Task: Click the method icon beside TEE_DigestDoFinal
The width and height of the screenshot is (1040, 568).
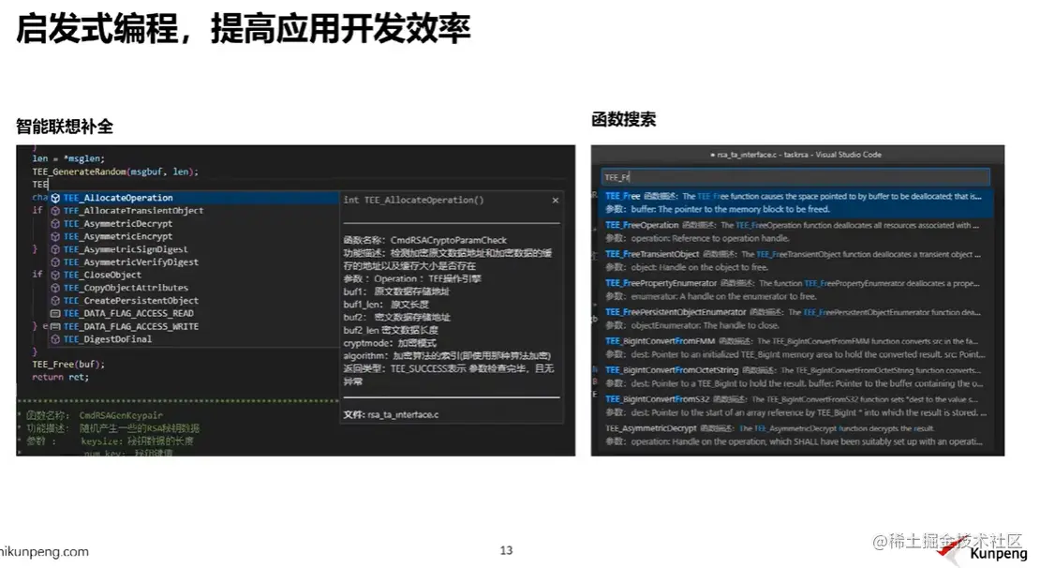Action: [x=54, y=338]
